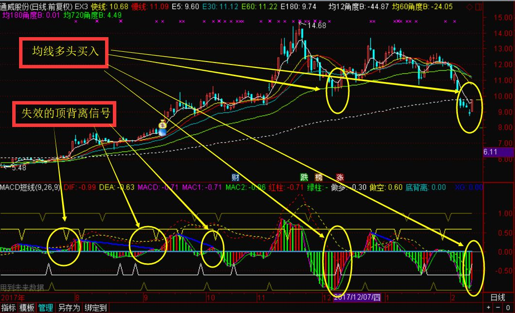515x313 pixels.
Task: Click the 慢线: 11.09 value
Action: click(150, 6)
